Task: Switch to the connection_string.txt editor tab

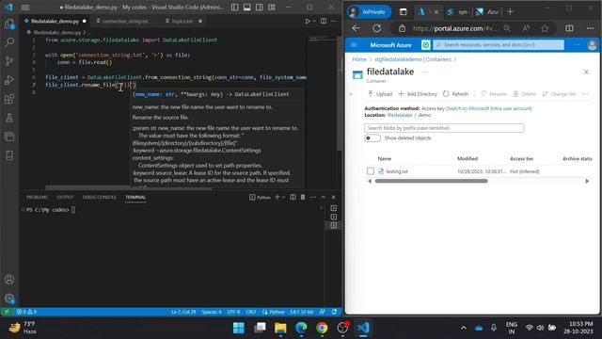Action: (x=124, y=21)
